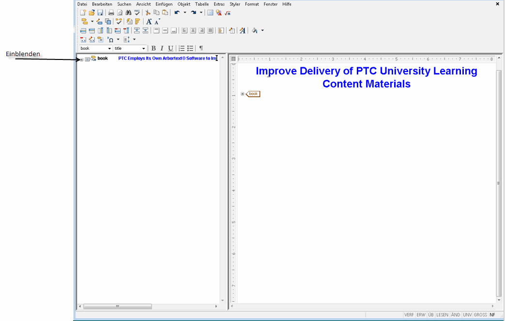The width and height of the screenshot is (505, 321).
Task: Decrease font size with small A icon
Action: pos(157,22)
